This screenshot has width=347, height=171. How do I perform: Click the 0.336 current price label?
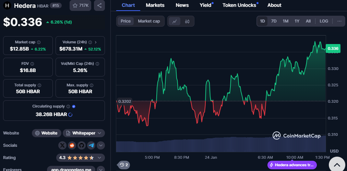[333, 48]
